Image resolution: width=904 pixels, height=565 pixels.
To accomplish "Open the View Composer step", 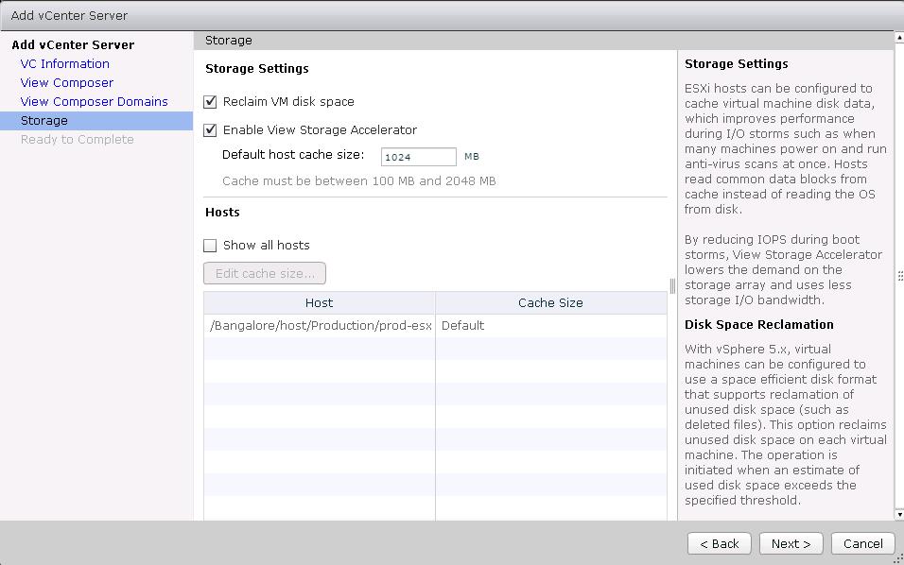I will (x=67, y=83).
